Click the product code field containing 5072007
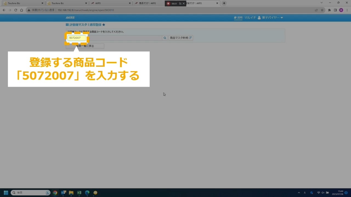 (x=77, y=38)
